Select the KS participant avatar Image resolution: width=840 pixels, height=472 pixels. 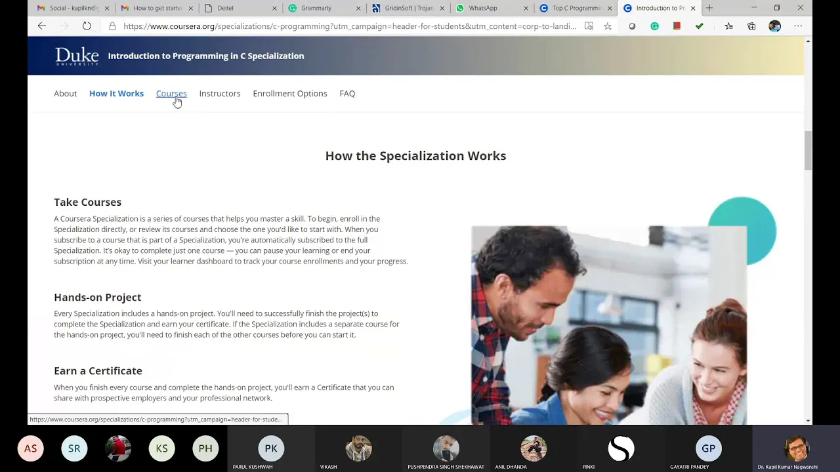pos(161,448)
